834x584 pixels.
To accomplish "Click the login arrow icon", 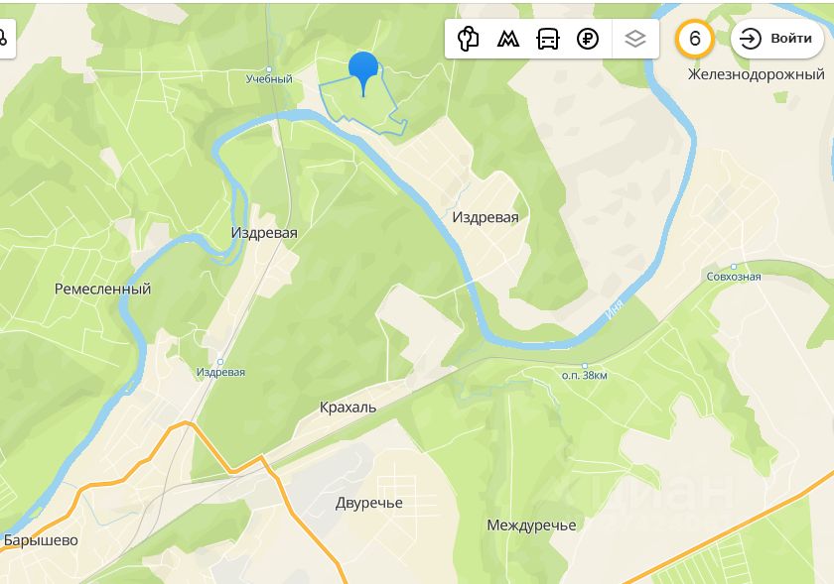I will click(751, 39).
